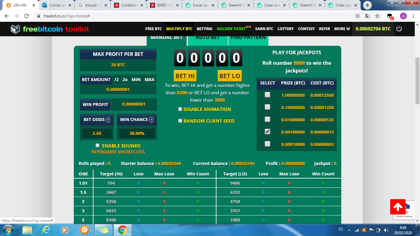Double the bet with the 2x button
Image resolution: width=420 pixels, height=236 pixels.
click(x=125, y=80)
